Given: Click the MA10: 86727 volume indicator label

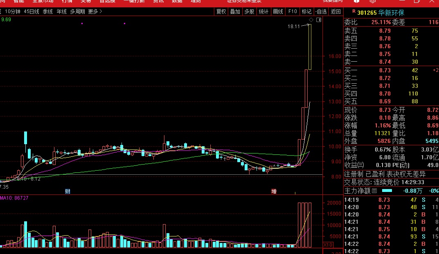Looking at the screenshot, I should click(14, 198).
